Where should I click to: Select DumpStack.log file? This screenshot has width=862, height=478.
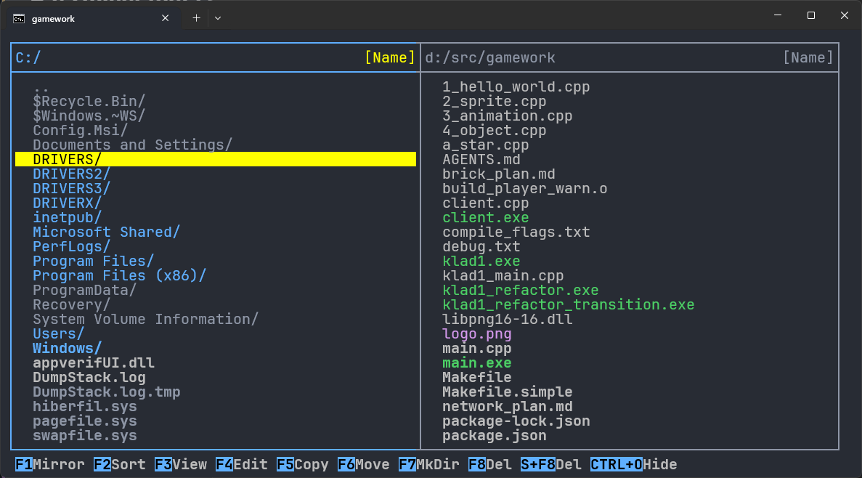click(89, 377)
